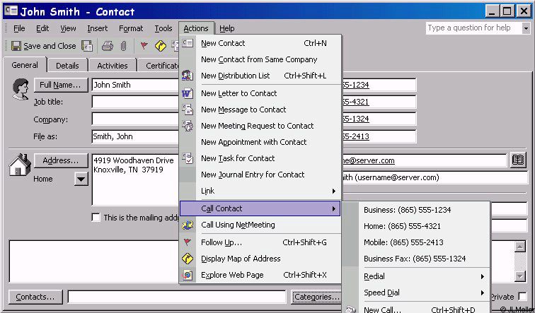Click in the Company field
This screenshot has height=313, width=535.
[135, 119]
